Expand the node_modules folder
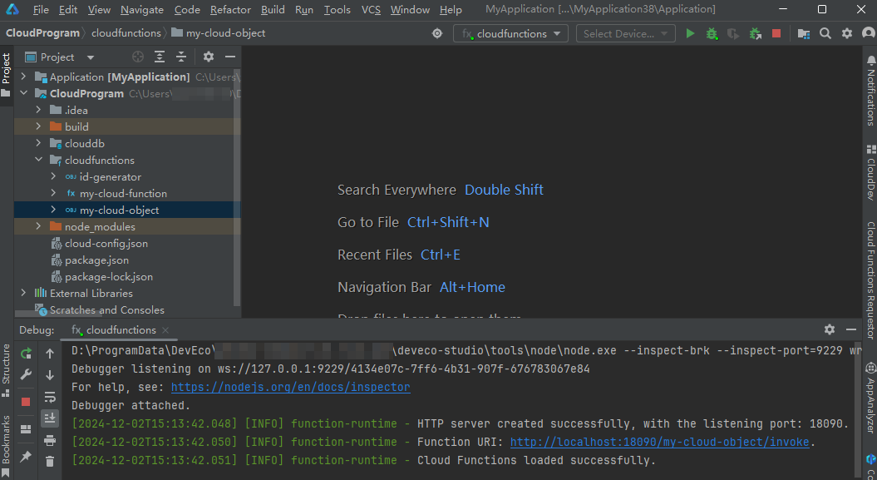This screenshot has height=480, width=877. tap(38, 227)
